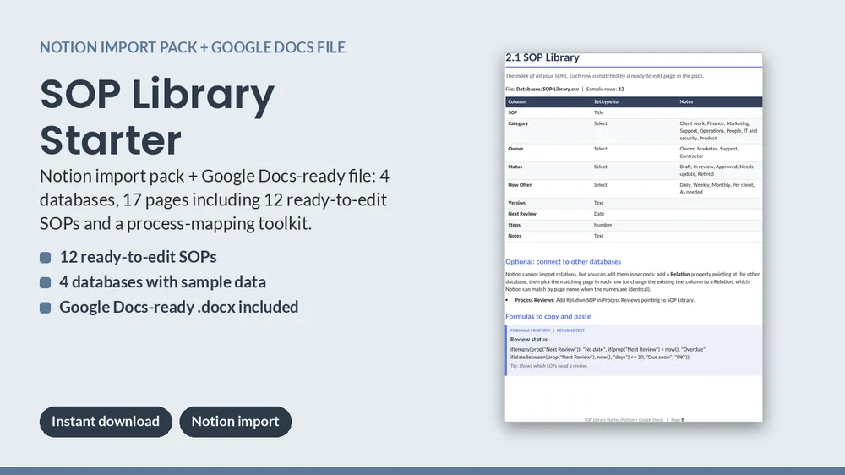Click the 'Version' row label in table
The height and width of the screenshot is (475, 845).
click(x=516, y=203)
